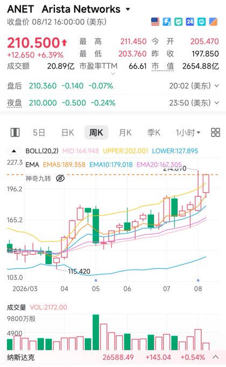Tap the VOL:2172.00 volume value
This screenshot has height=367, width=226.
(48, 307)
